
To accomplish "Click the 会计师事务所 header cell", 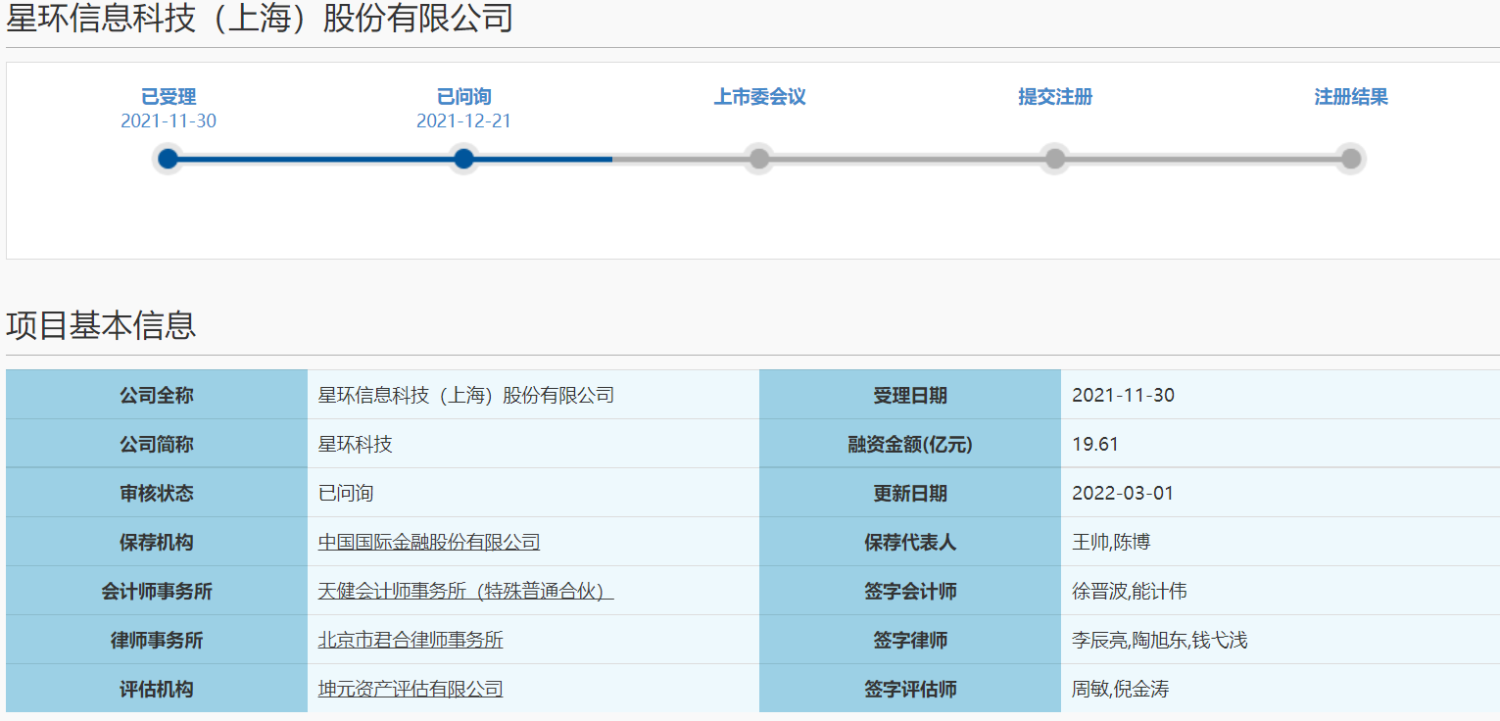I will point(157,591).
